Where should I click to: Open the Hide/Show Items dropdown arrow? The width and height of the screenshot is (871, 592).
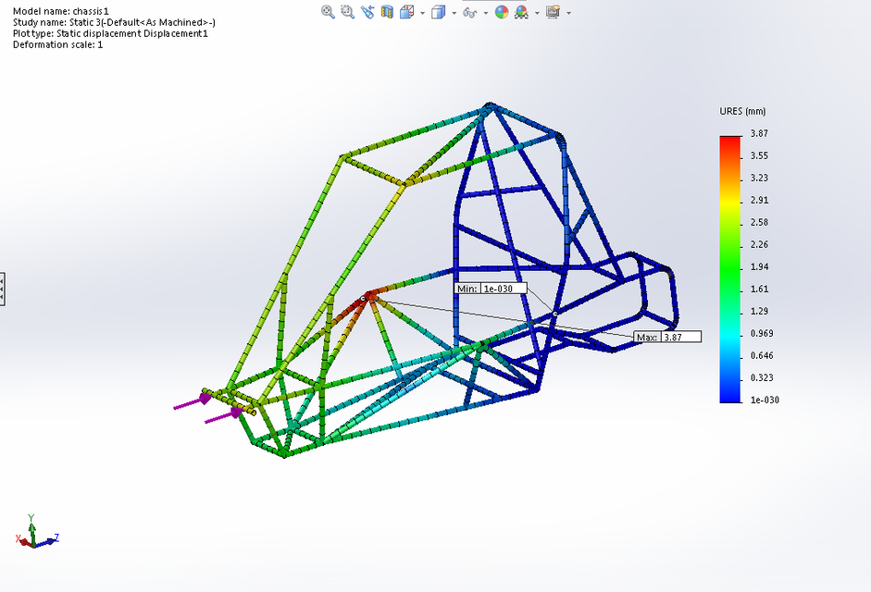pos(486,13)
